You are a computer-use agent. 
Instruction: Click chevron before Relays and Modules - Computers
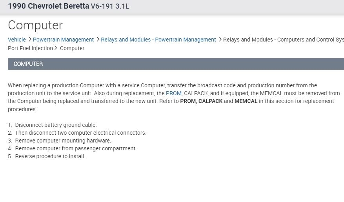[220, 39]
